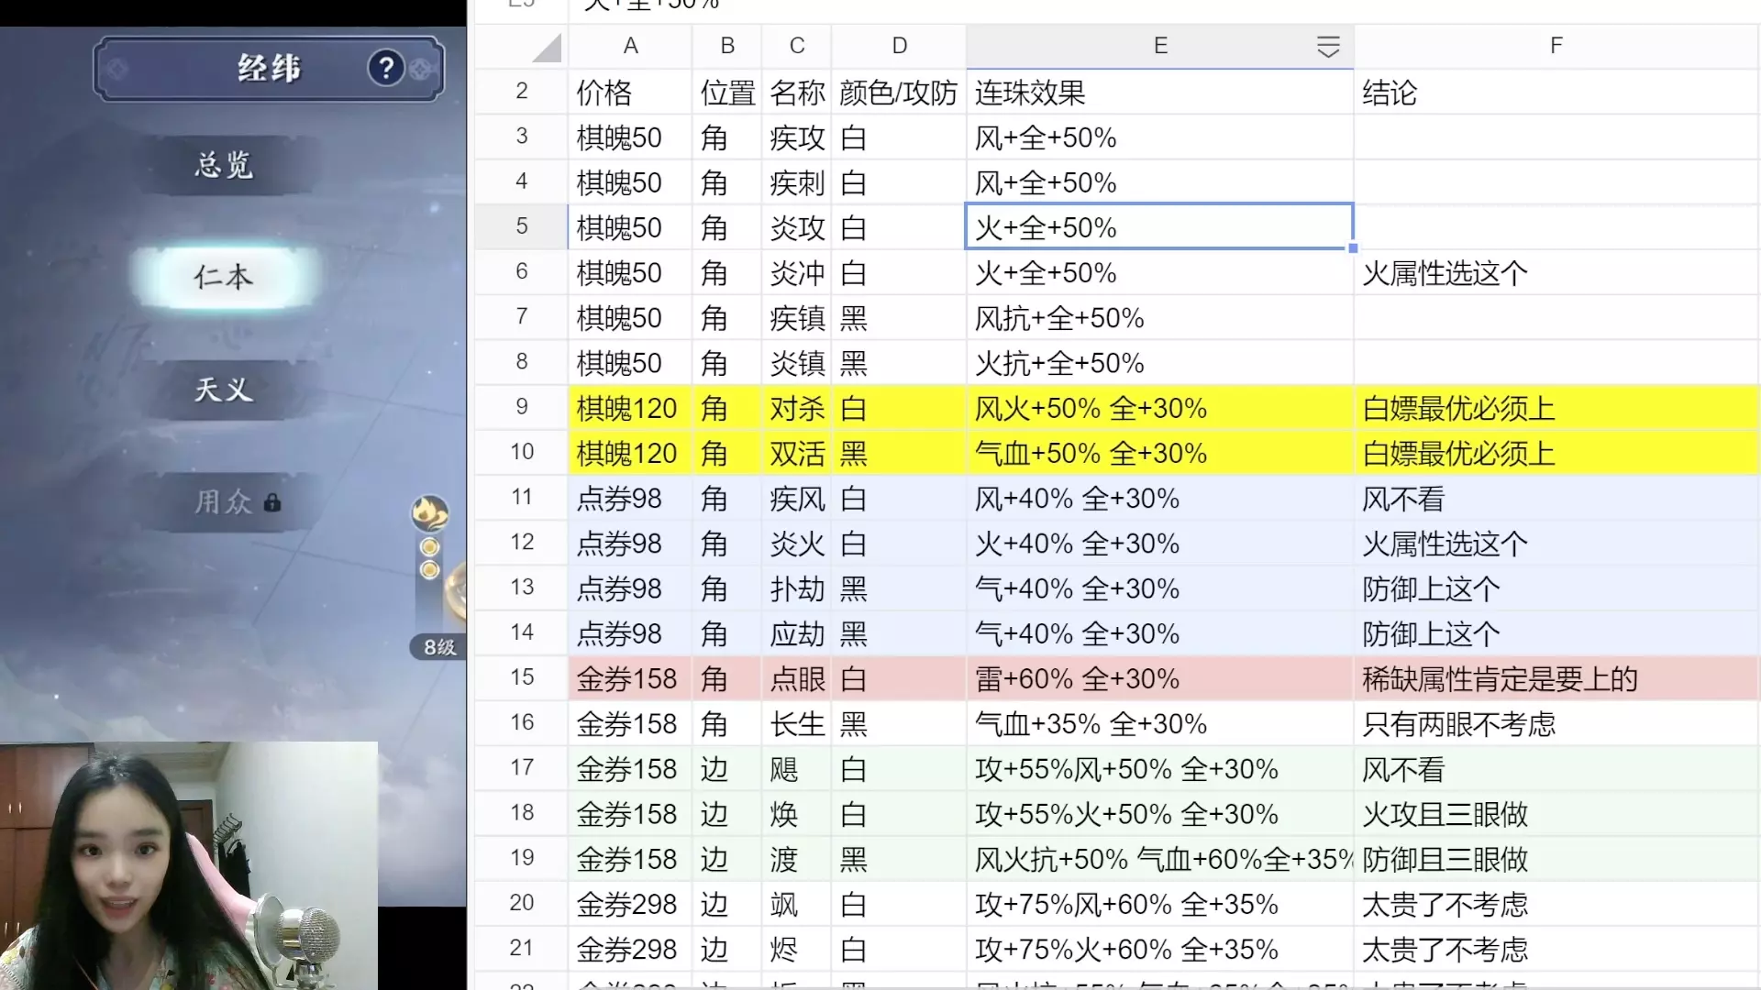This screenshot has height=990, width=1761.
Task: Click the 8级 level badge
Action: click(438, 647)
